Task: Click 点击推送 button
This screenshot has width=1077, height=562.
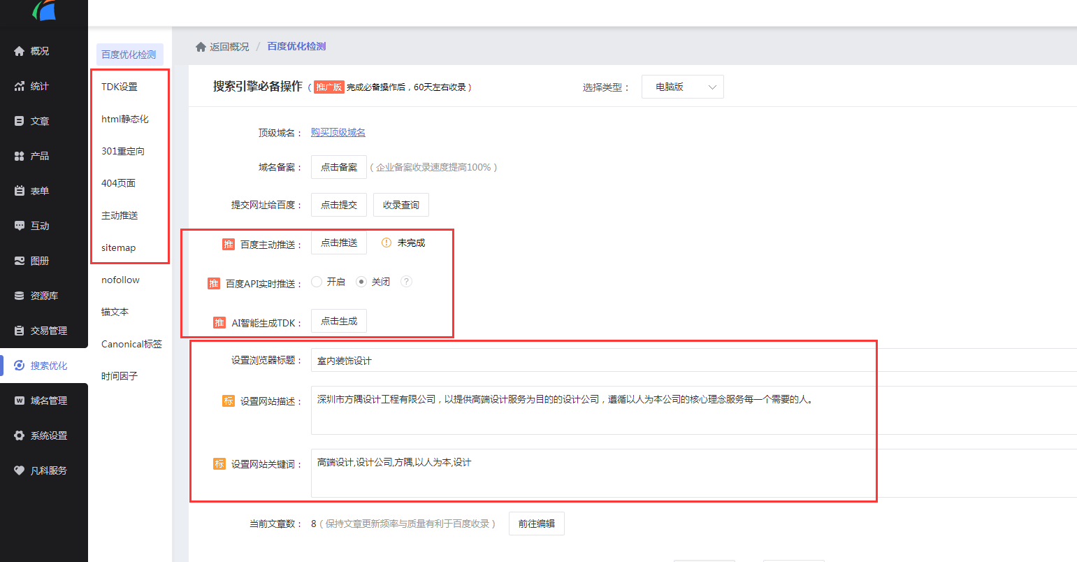Action: (339, 243)
